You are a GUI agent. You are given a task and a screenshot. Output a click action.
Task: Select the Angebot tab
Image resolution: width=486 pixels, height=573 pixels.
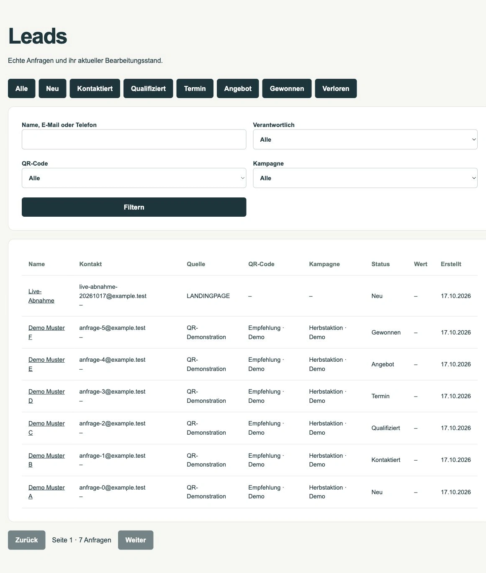[238, 88]
